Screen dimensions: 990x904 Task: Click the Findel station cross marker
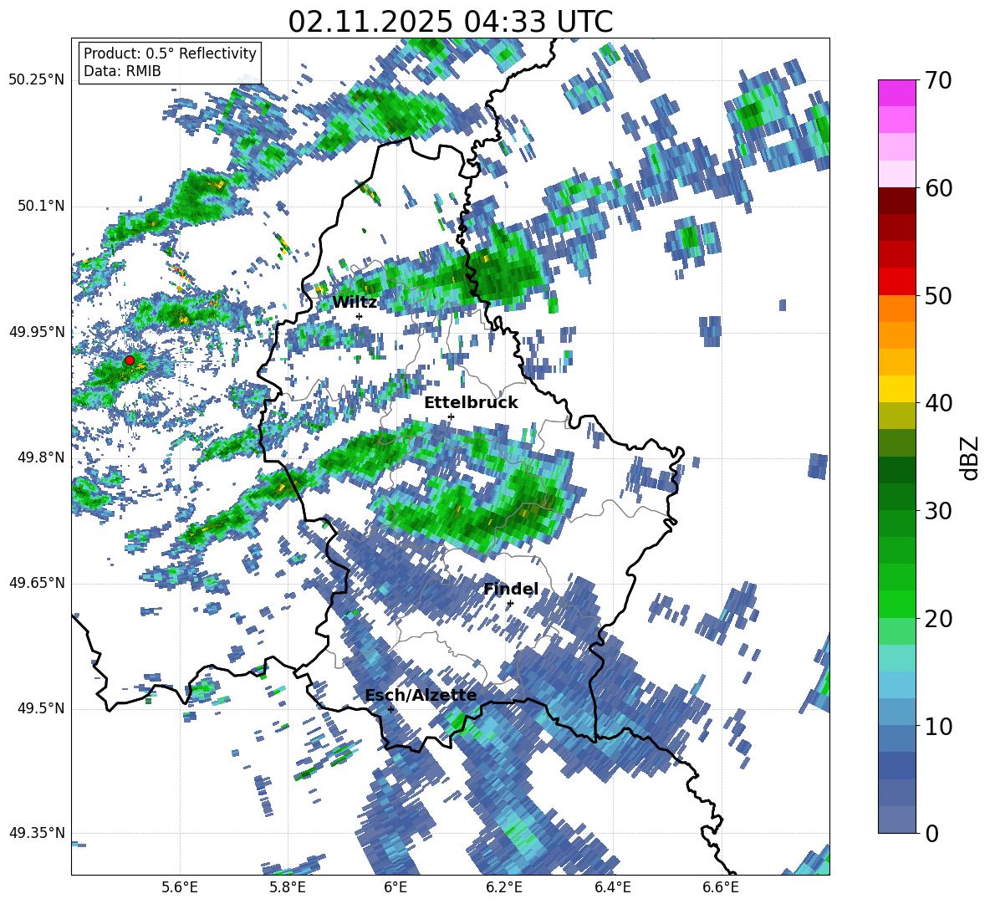(x=510, y=604)
